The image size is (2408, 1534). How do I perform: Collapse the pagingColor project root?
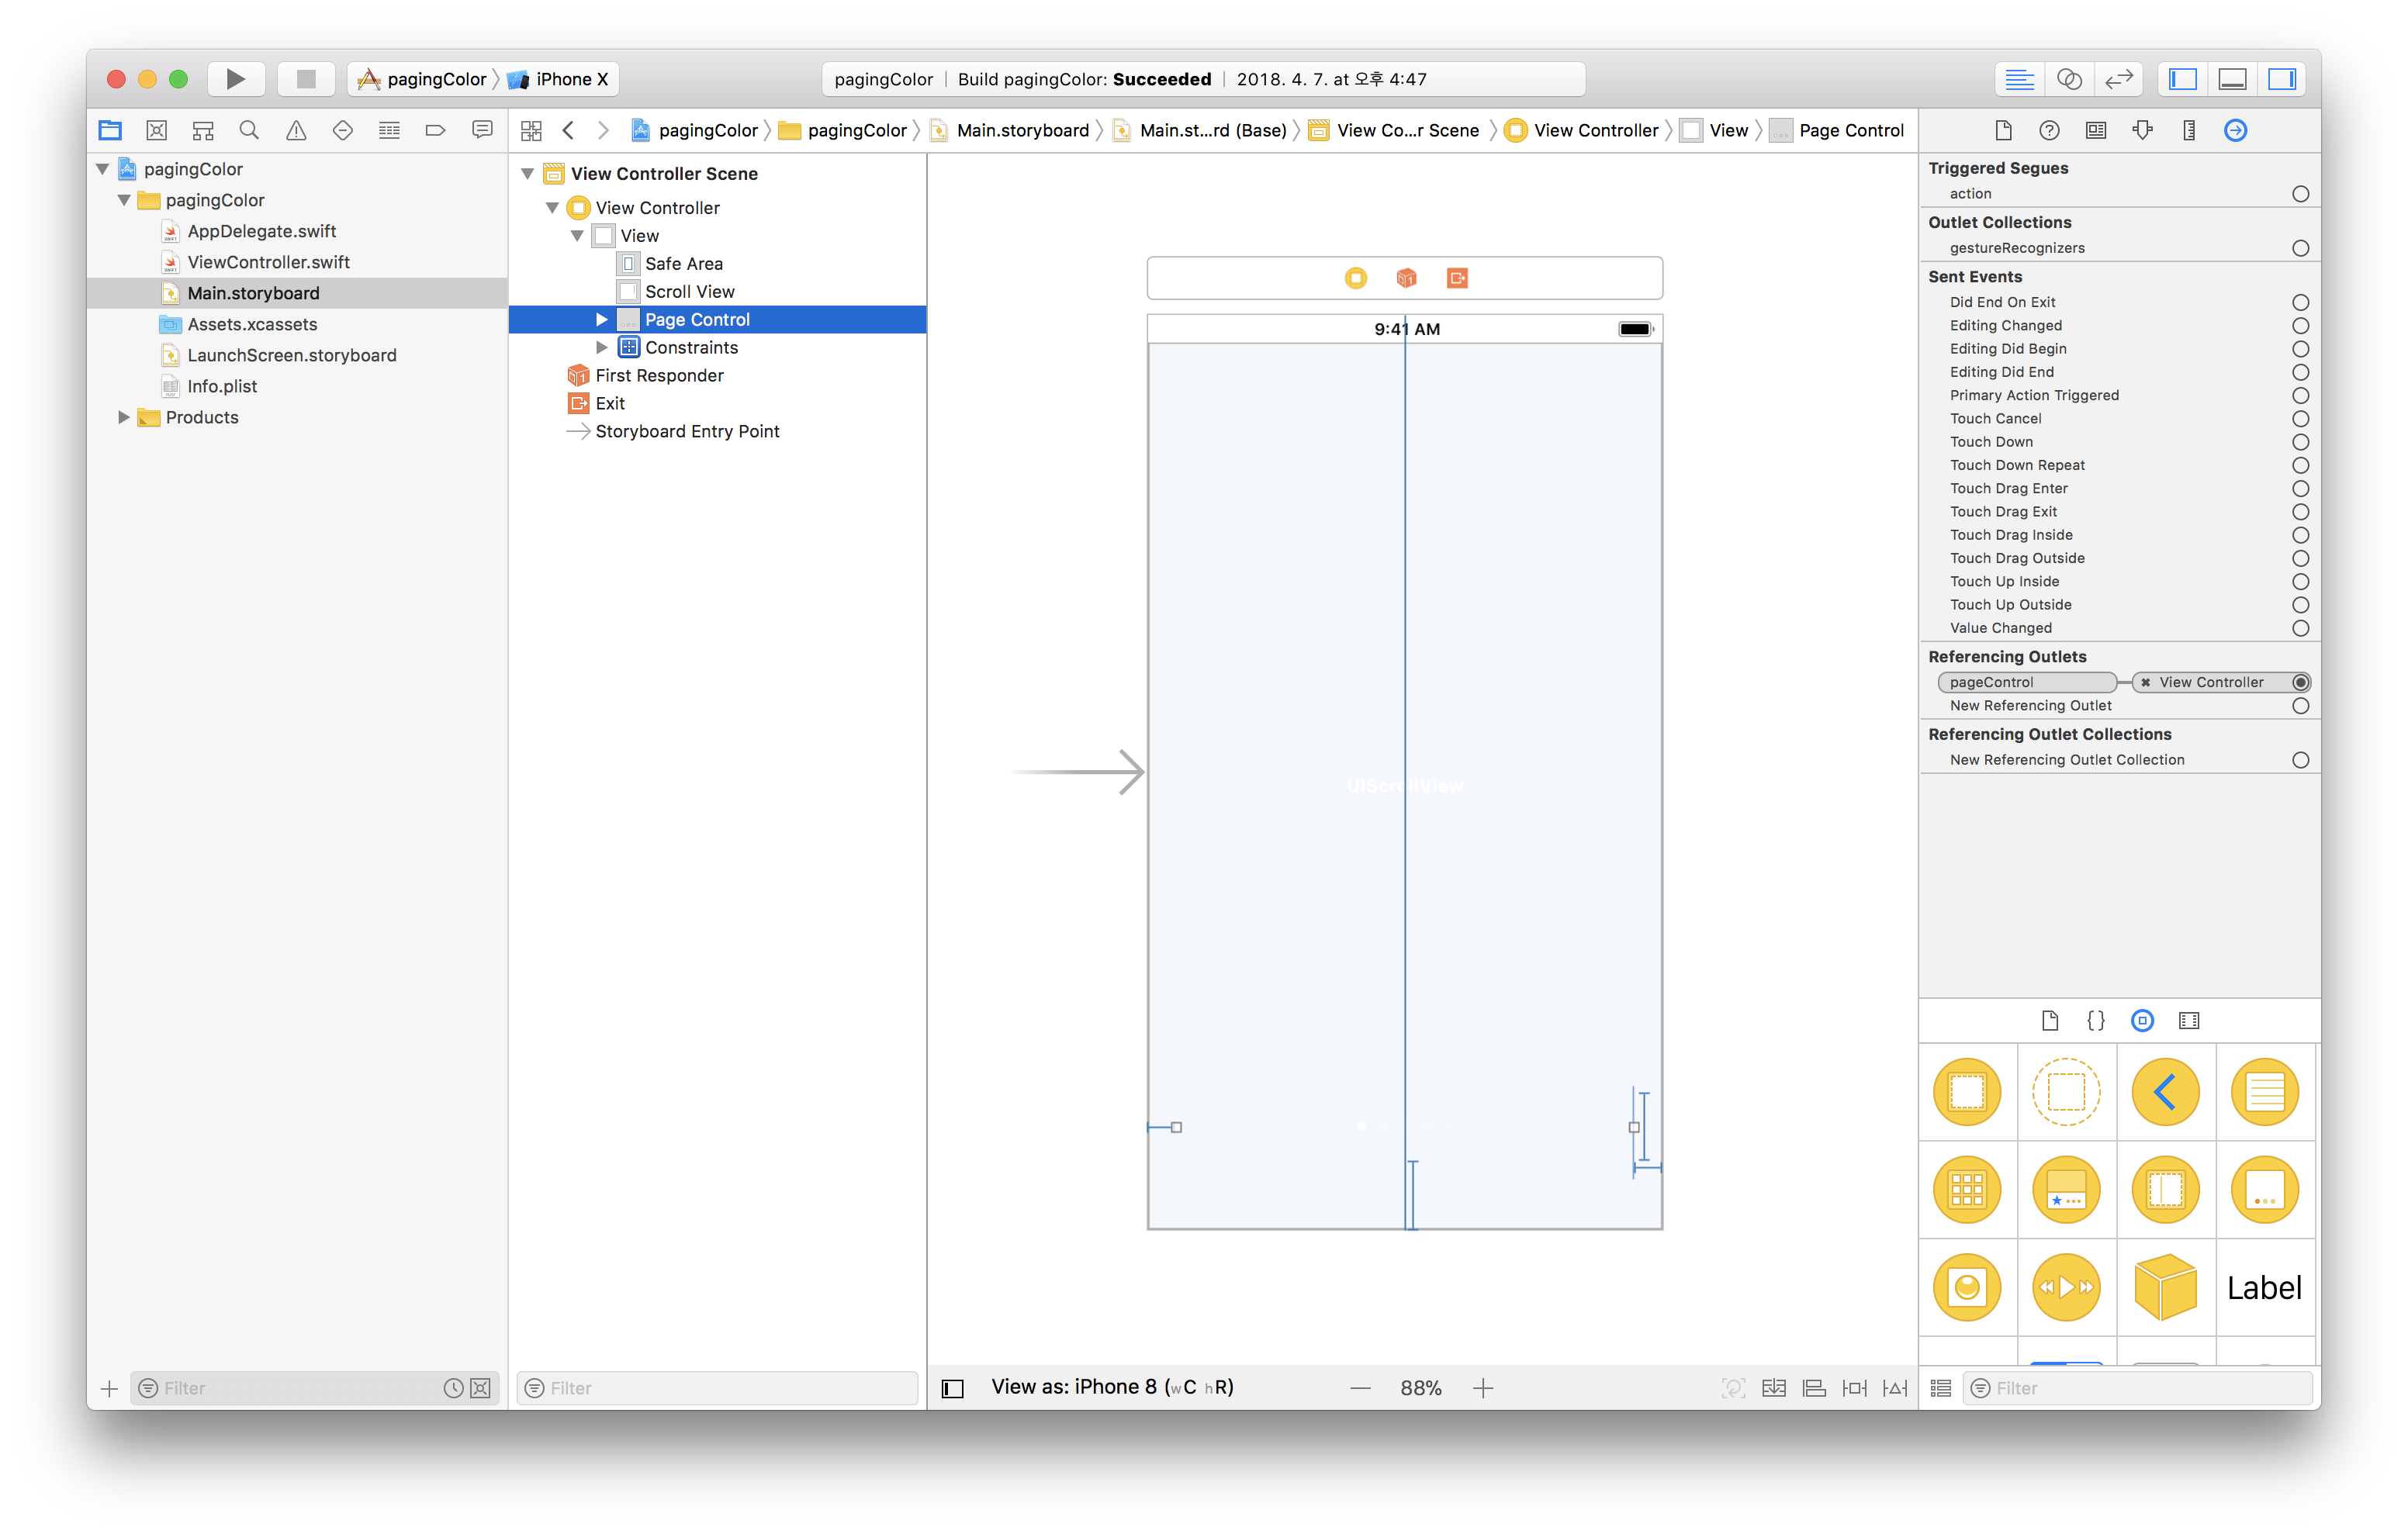coord(102,169)
